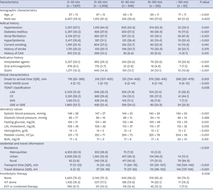Select the value '5,257 (67.1)'
The image size is (213, 190).
72,27
